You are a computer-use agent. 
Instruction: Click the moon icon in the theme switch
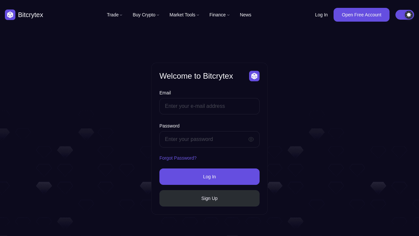[409, 14]
